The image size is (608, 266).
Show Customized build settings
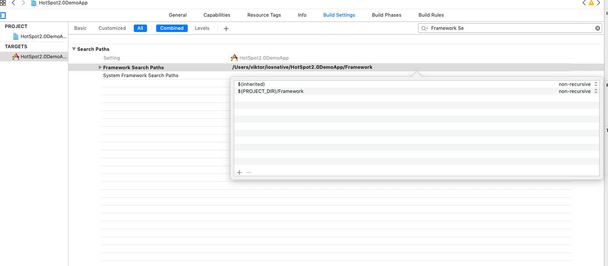(x=112, y=28)
